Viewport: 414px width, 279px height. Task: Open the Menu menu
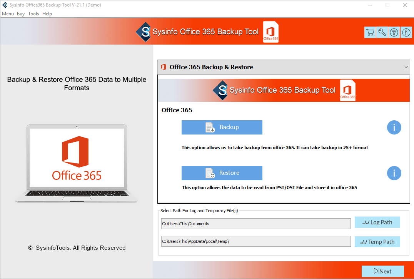8,14
